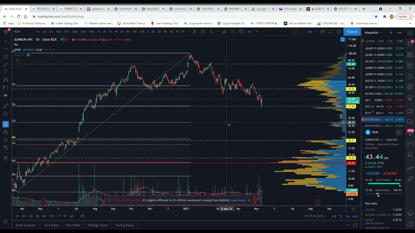Screen dimensions: 415x233
Task: Toggle the percent scale button
Action: click(340, 216)
